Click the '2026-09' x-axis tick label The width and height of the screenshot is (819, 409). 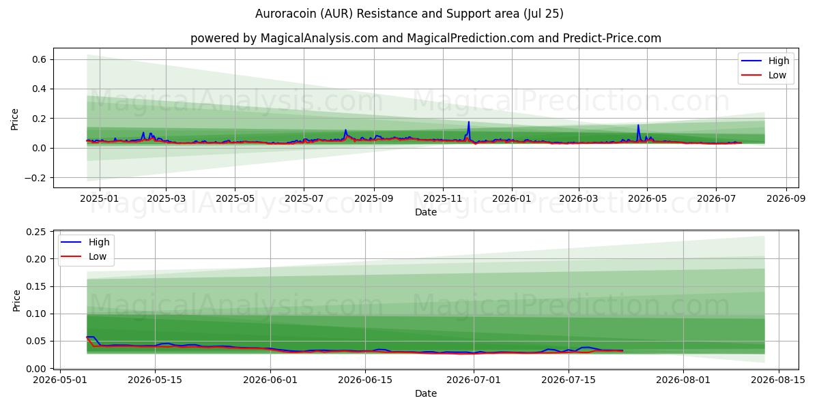(786, 200)
